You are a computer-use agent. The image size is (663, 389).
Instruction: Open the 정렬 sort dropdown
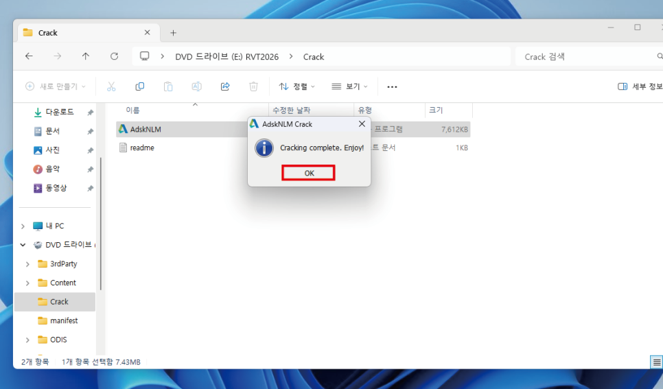coord(296,86)
